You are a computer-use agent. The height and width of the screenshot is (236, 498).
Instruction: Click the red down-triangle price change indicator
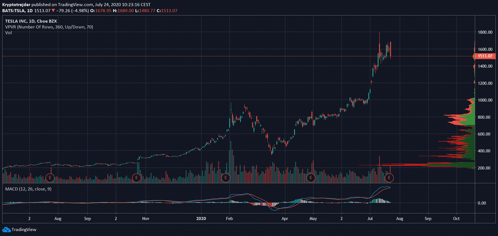coord(53,11)
